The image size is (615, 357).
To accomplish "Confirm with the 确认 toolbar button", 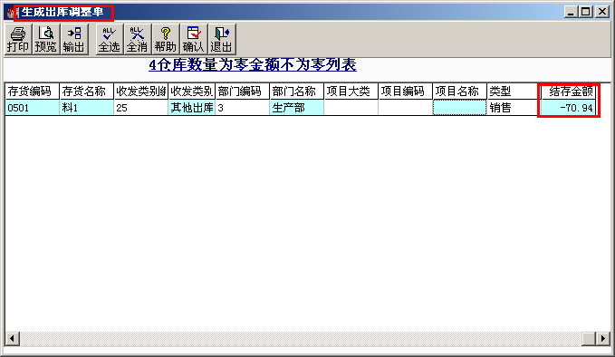I will click(x=194, y=39).
